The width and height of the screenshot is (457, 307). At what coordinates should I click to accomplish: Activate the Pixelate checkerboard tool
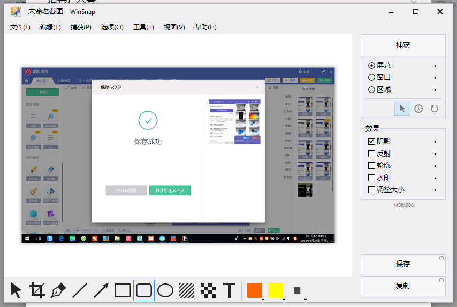[x=208, y=290]
